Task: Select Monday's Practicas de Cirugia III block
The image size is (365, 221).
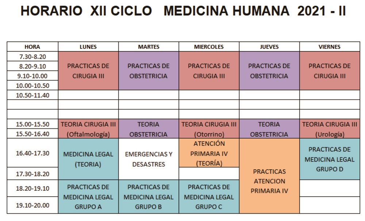Action: coord(88,71)
